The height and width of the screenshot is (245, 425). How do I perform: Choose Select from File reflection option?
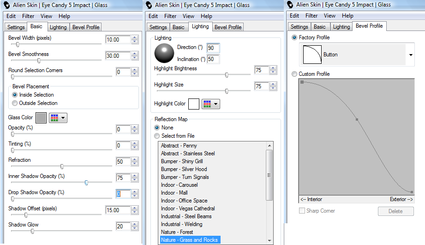[157, 136]
